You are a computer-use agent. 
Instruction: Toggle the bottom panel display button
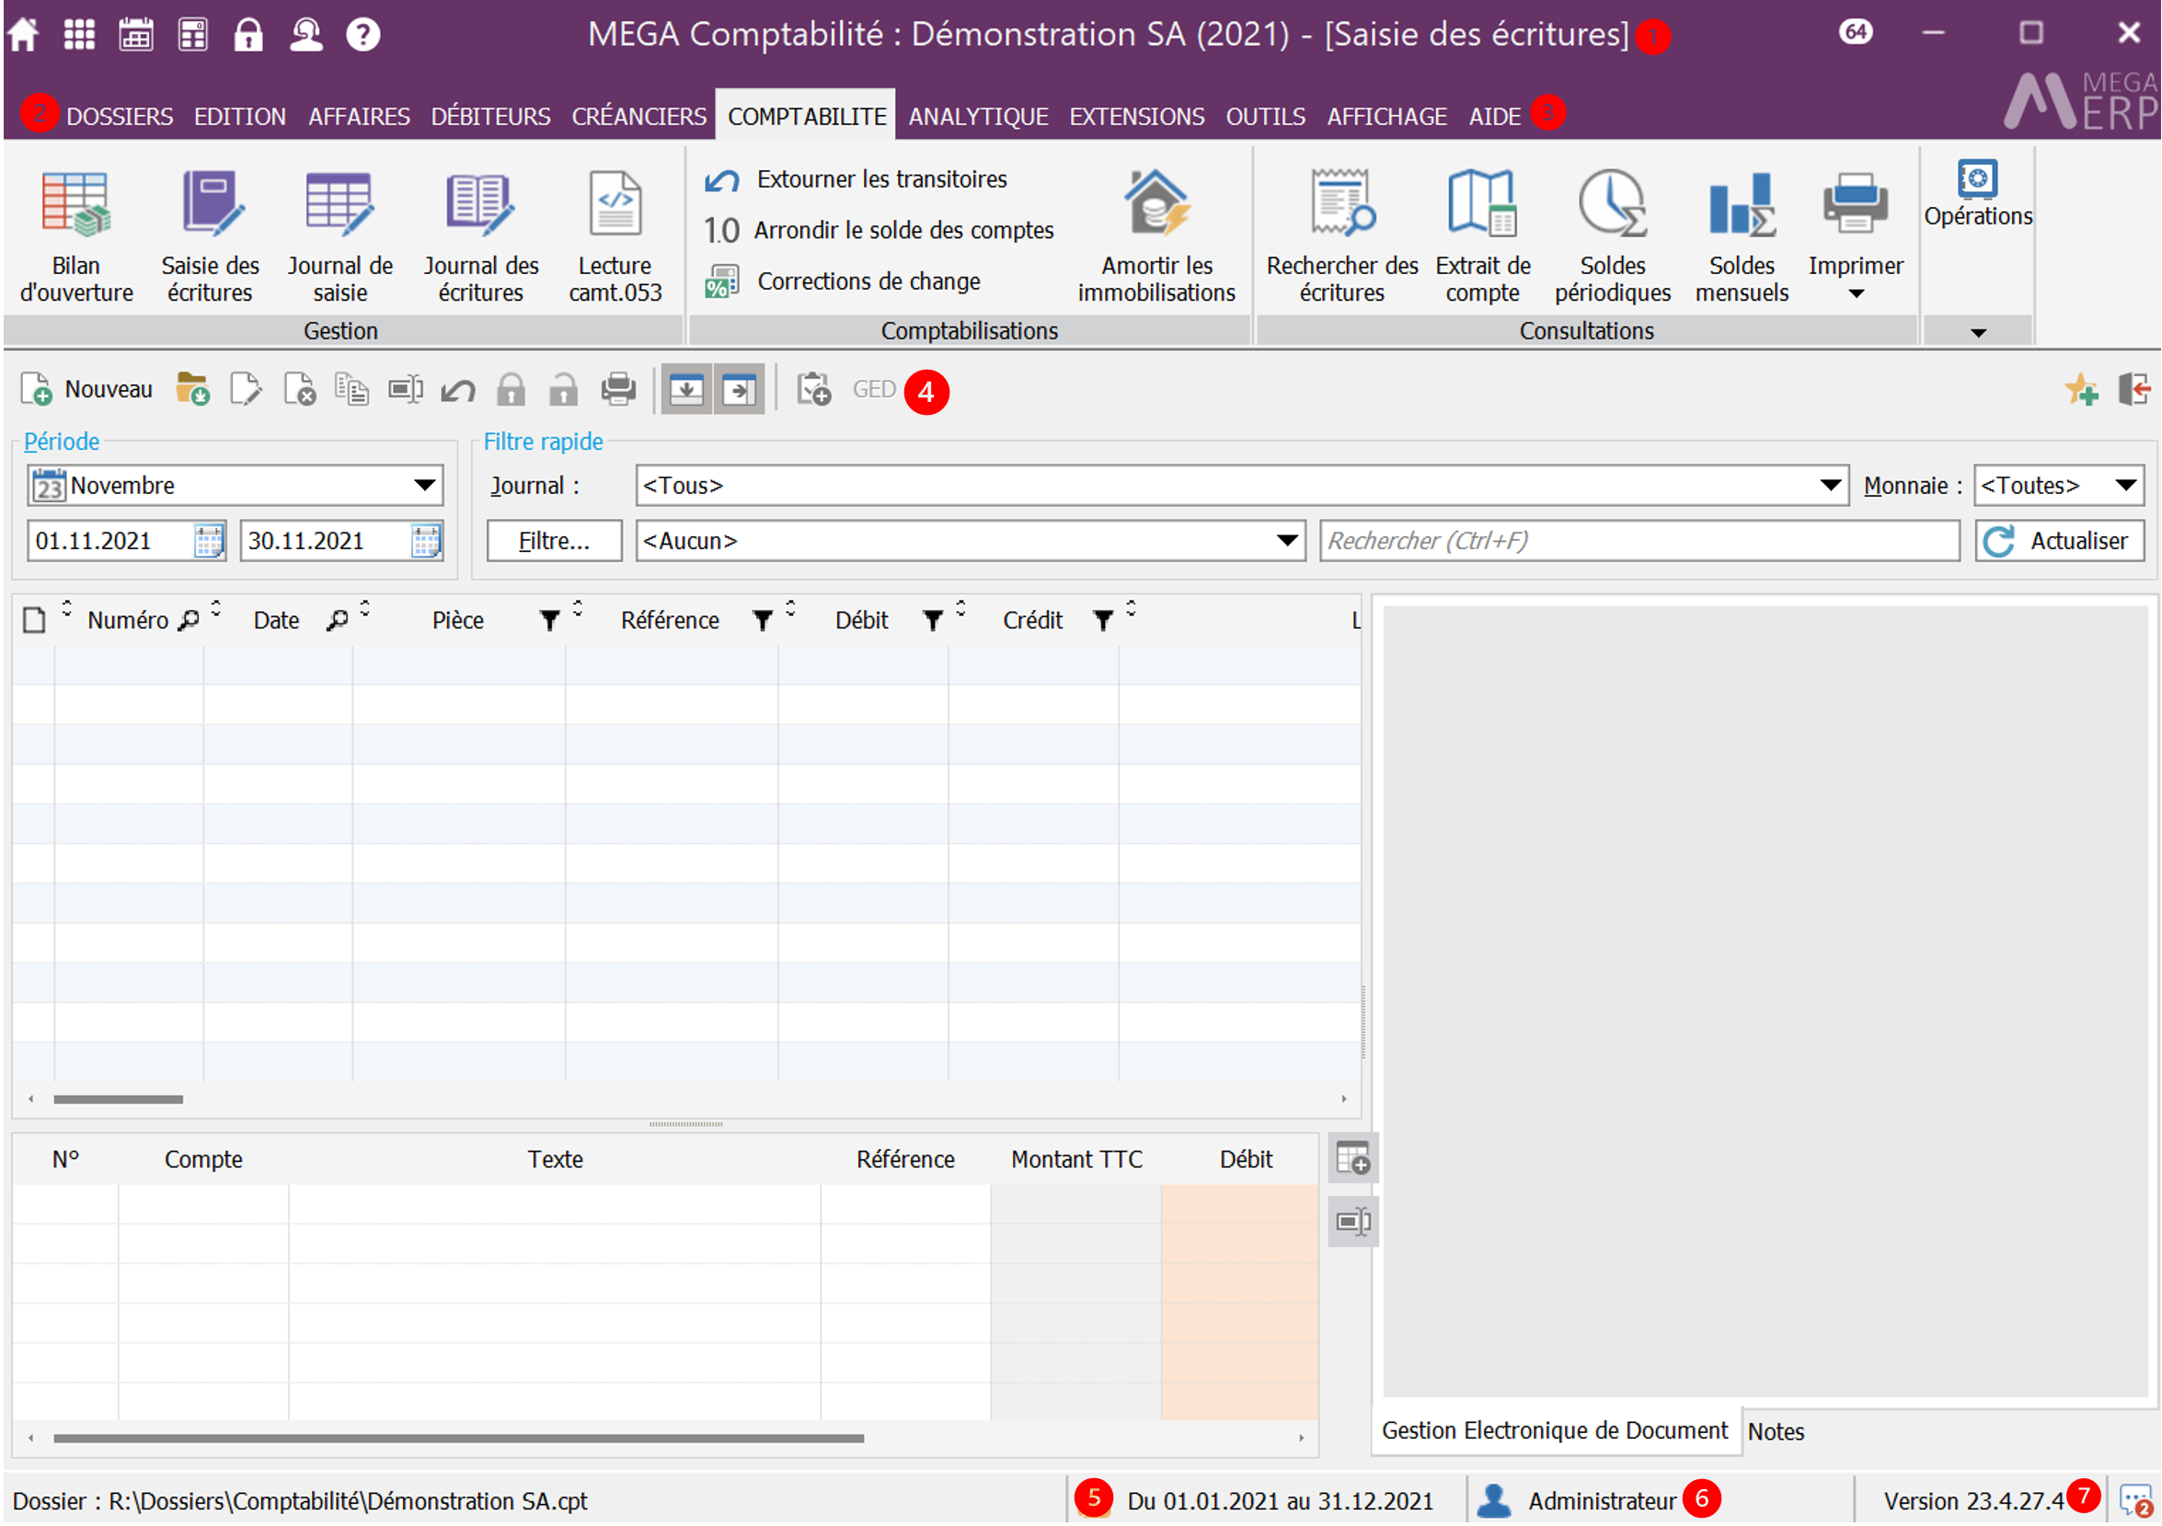pyautogui.click(x=686, y=390)
